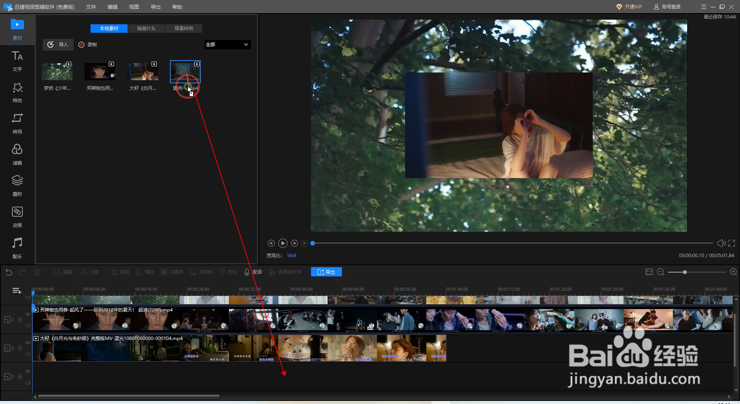
Task: Toggle track 3 visibility eye
Action: pos(28,371)
